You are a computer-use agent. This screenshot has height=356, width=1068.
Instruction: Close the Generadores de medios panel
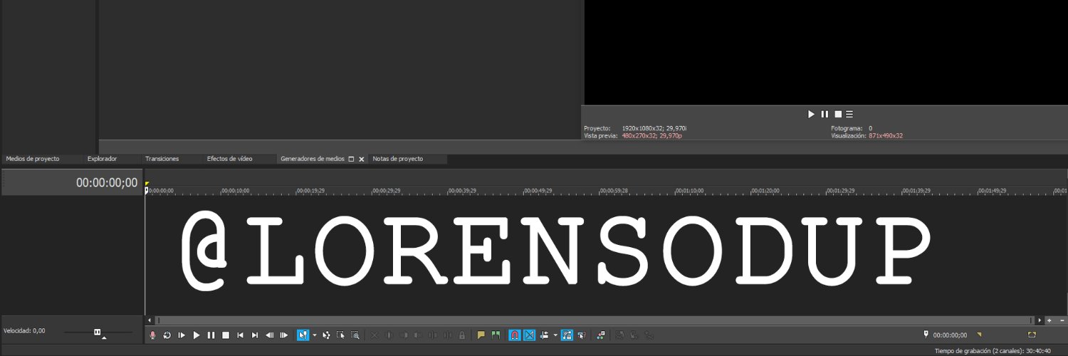tap(361, 159)
